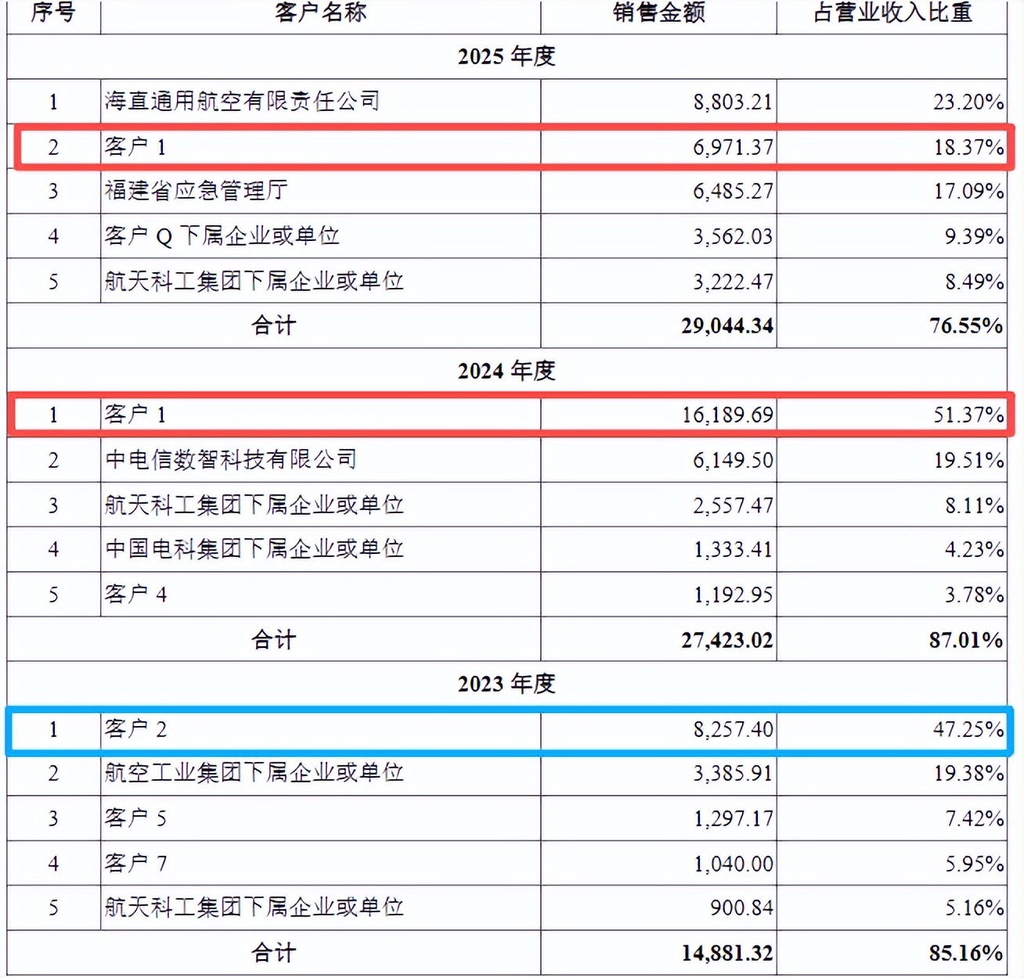Select the 客户 2 cell
Screen dimensions: 1024x978
point(135,728)
